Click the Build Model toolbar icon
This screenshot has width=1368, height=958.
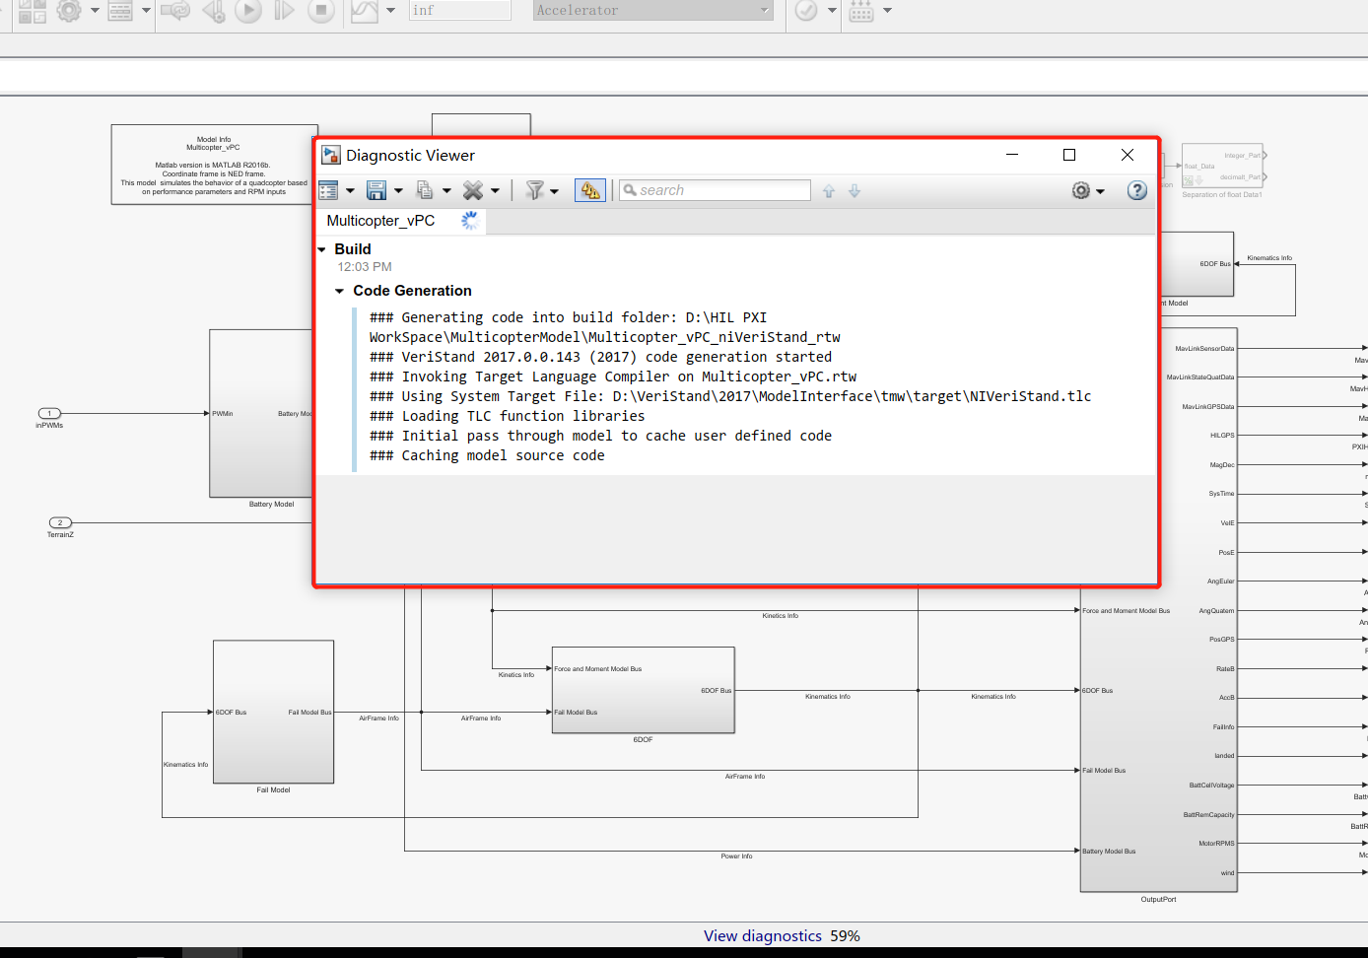861,11
